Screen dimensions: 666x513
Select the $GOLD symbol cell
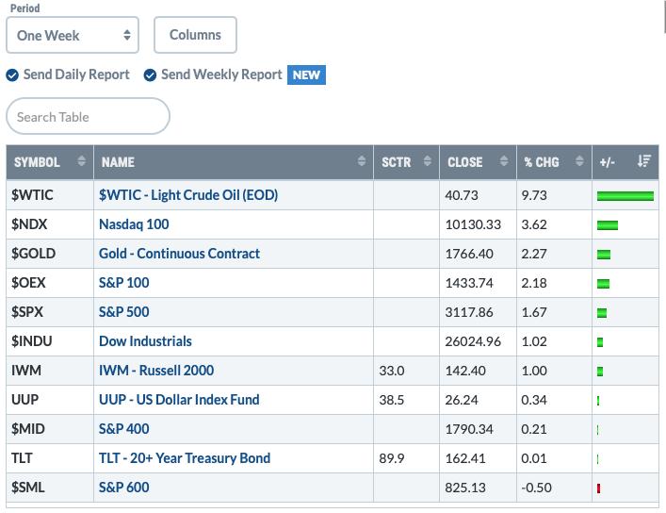click(50, 254)
